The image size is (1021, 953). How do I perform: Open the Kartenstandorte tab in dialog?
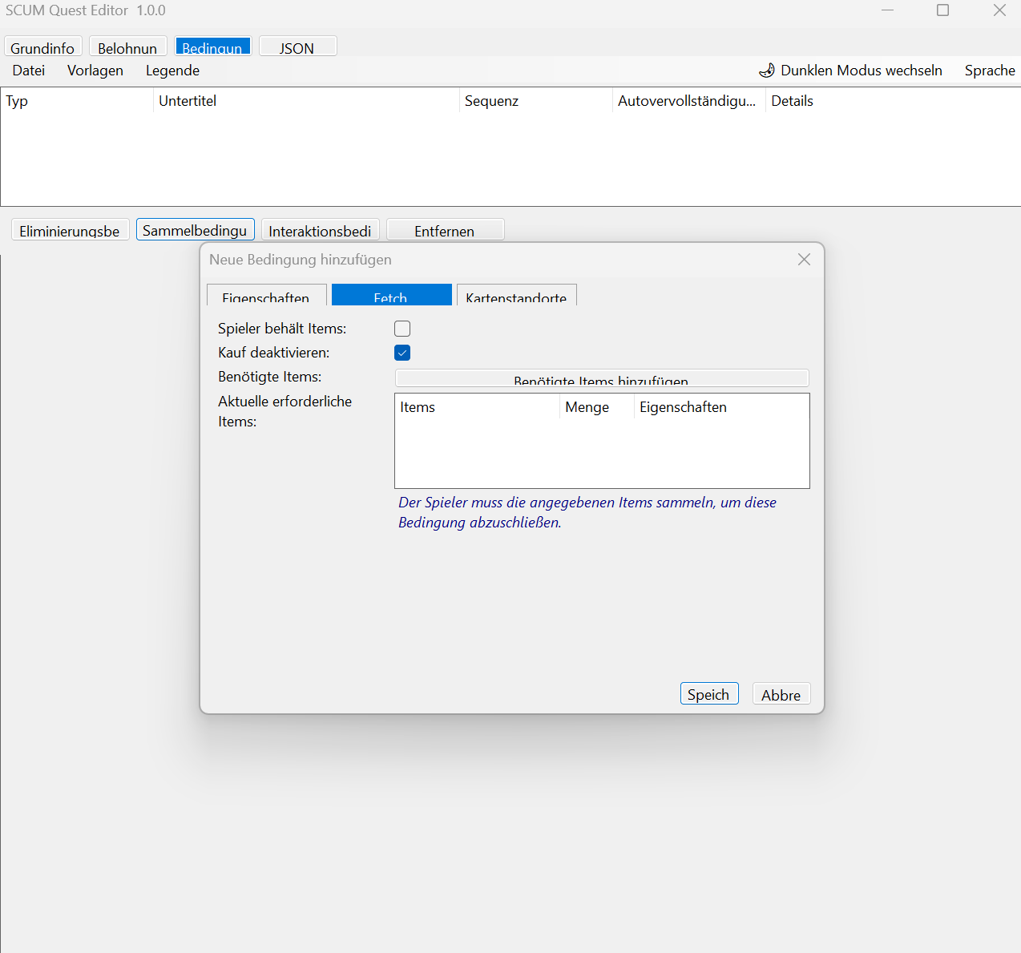click(516, 296)
